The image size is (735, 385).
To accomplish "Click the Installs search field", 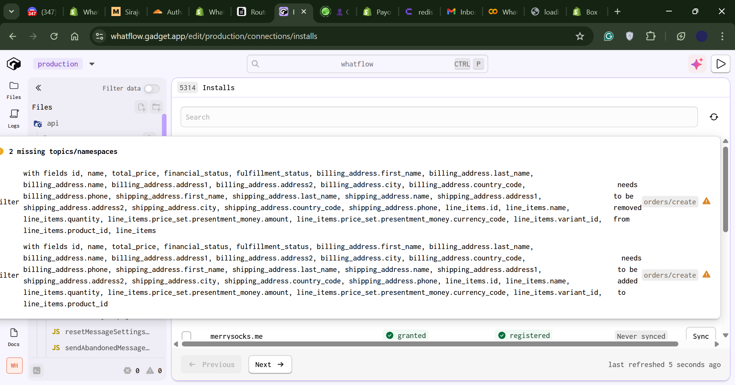I will [439, 117].
